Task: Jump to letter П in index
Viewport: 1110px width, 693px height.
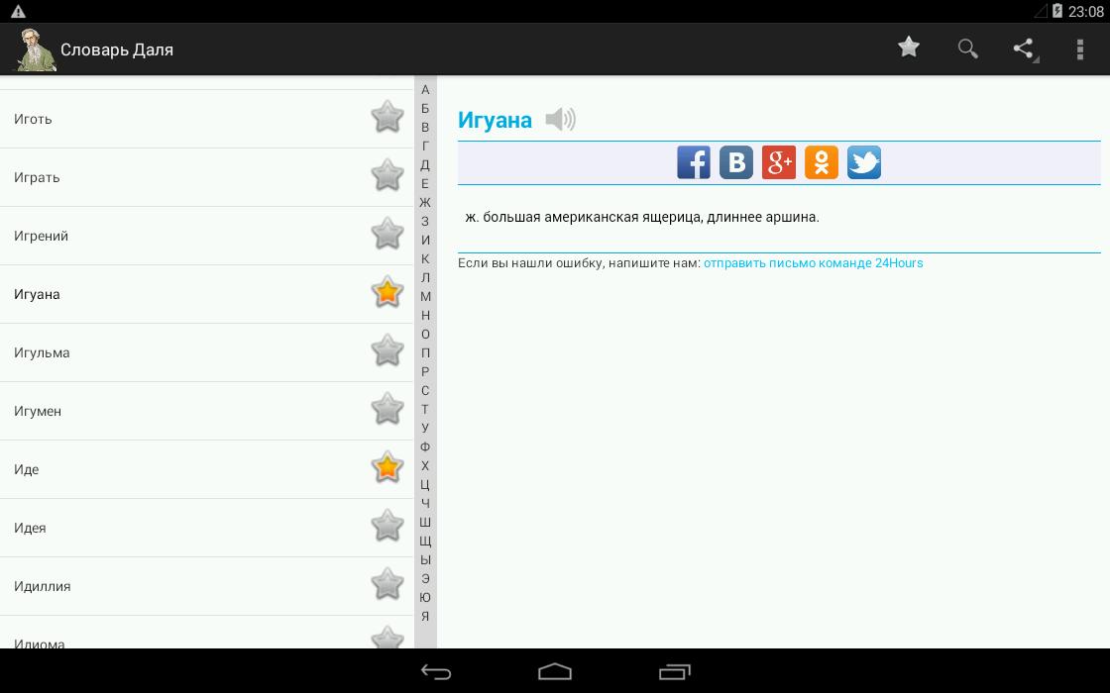Action: pyautogui.click(x=425, y=352)
